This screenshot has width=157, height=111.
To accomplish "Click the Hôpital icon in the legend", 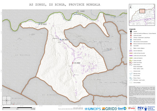I will (x=131, y=31).
